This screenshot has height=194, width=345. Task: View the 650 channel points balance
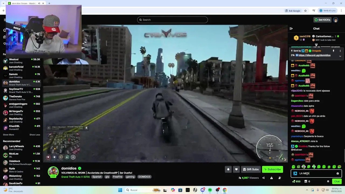pyautogui.click(x=296, y=181)
